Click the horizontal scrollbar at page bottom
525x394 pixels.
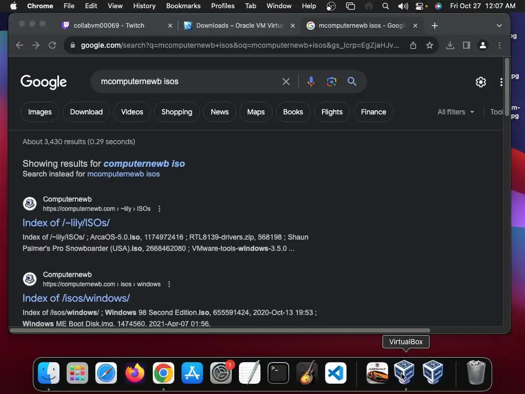[219, 330]
